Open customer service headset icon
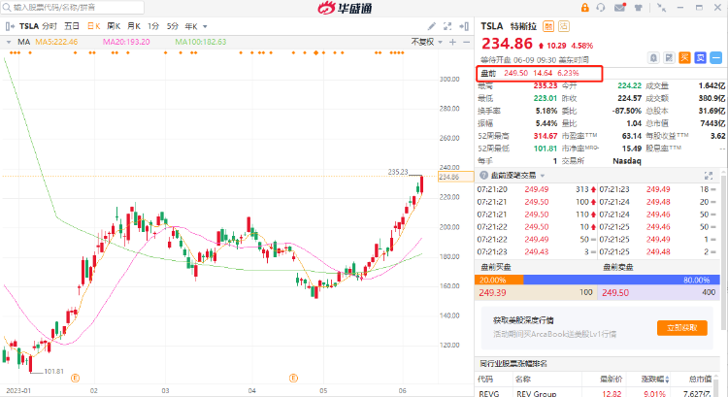 (x=601, y=8)
